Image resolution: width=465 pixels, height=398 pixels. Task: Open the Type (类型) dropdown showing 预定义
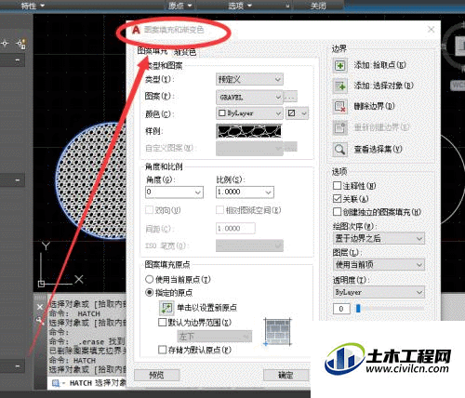tap(249, 79)
